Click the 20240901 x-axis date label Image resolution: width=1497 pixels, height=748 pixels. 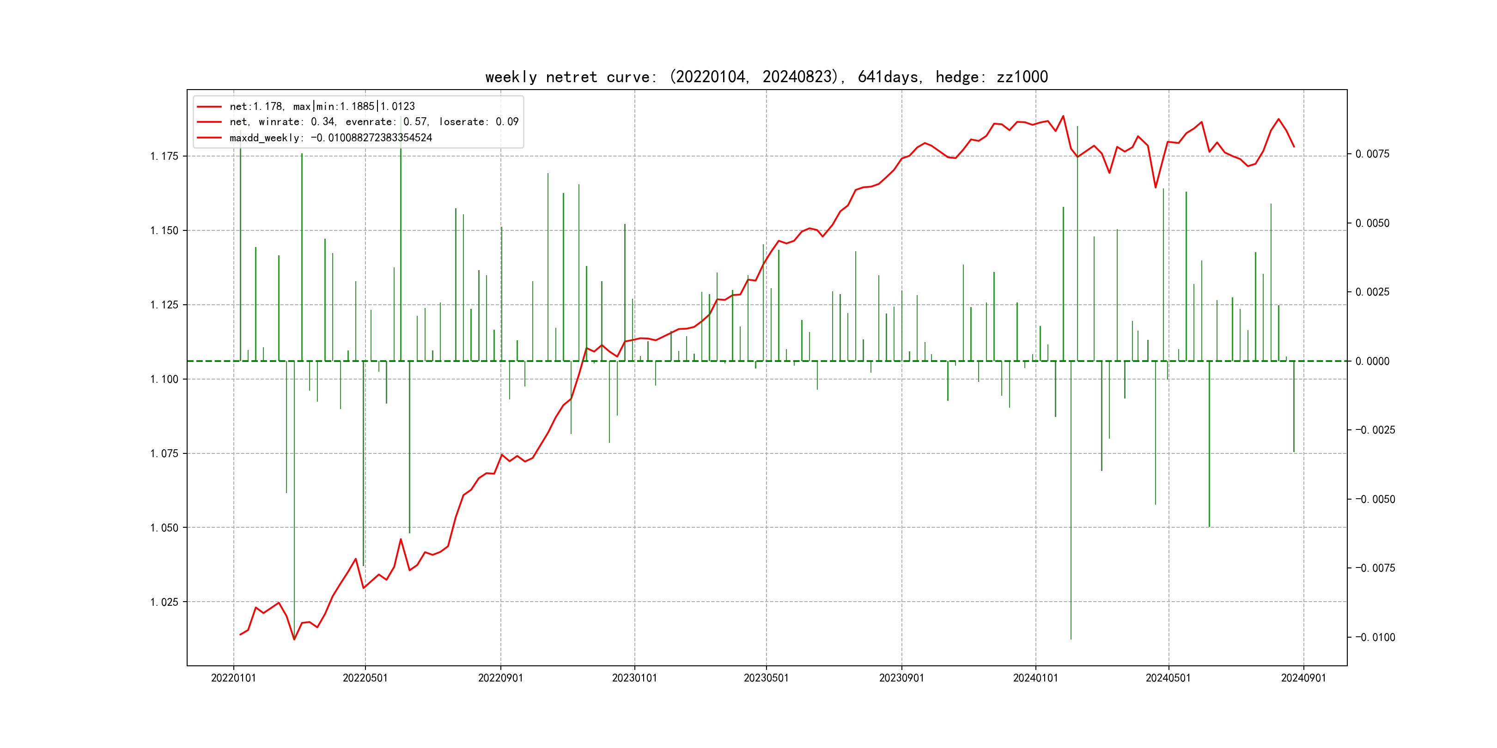click(1303, 678)
